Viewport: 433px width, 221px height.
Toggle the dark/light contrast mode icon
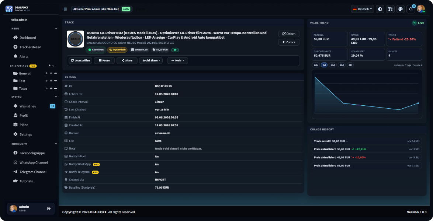380,9
